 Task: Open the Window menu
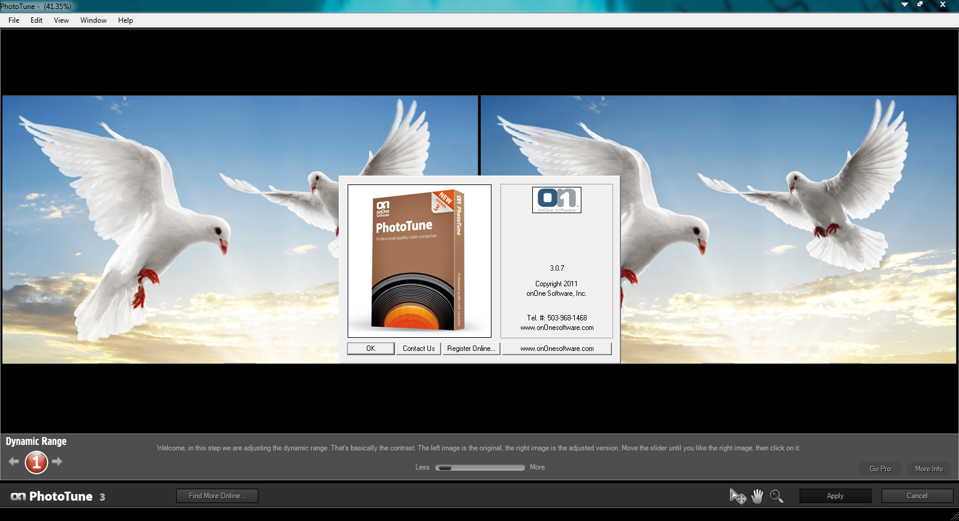(94, 20)
